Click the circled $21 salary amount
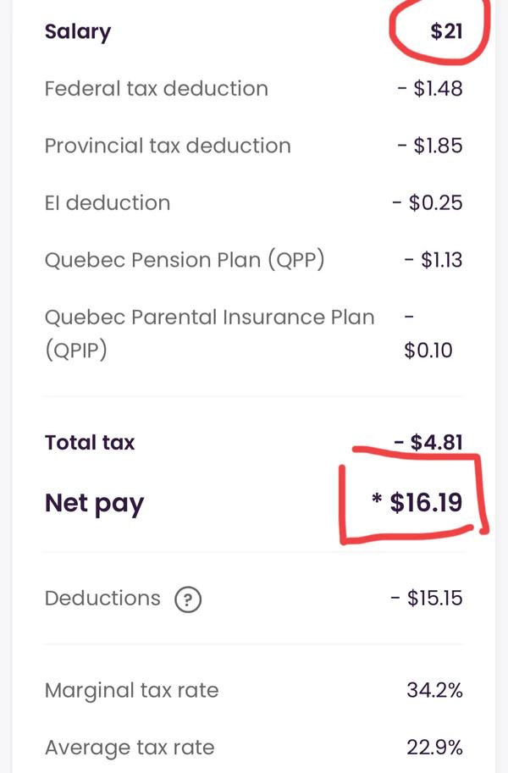The image size is (508, 773). [446, 31]
